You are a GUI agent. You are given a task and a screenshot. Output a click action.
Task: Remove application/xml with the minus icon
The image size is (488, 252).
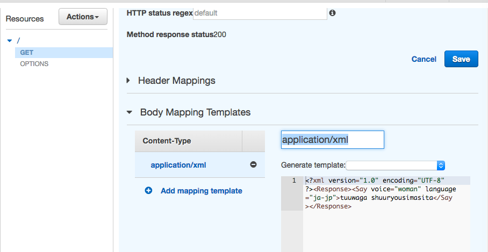(x=253, y=164)
